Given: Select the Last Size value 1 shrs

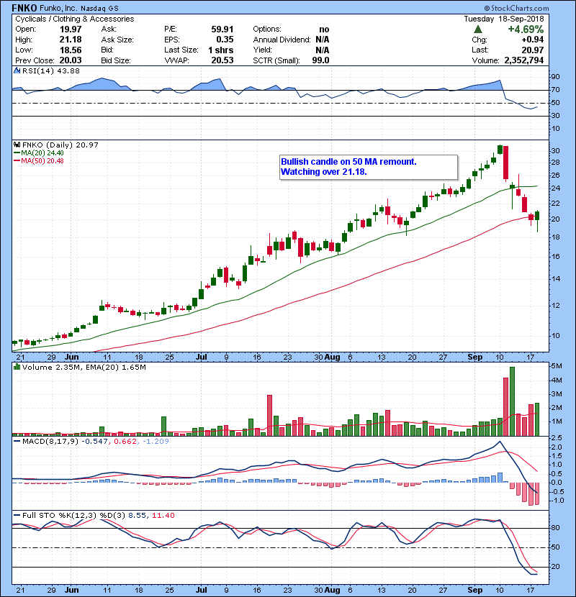Looking at the screenshot, I should [221, 50].
